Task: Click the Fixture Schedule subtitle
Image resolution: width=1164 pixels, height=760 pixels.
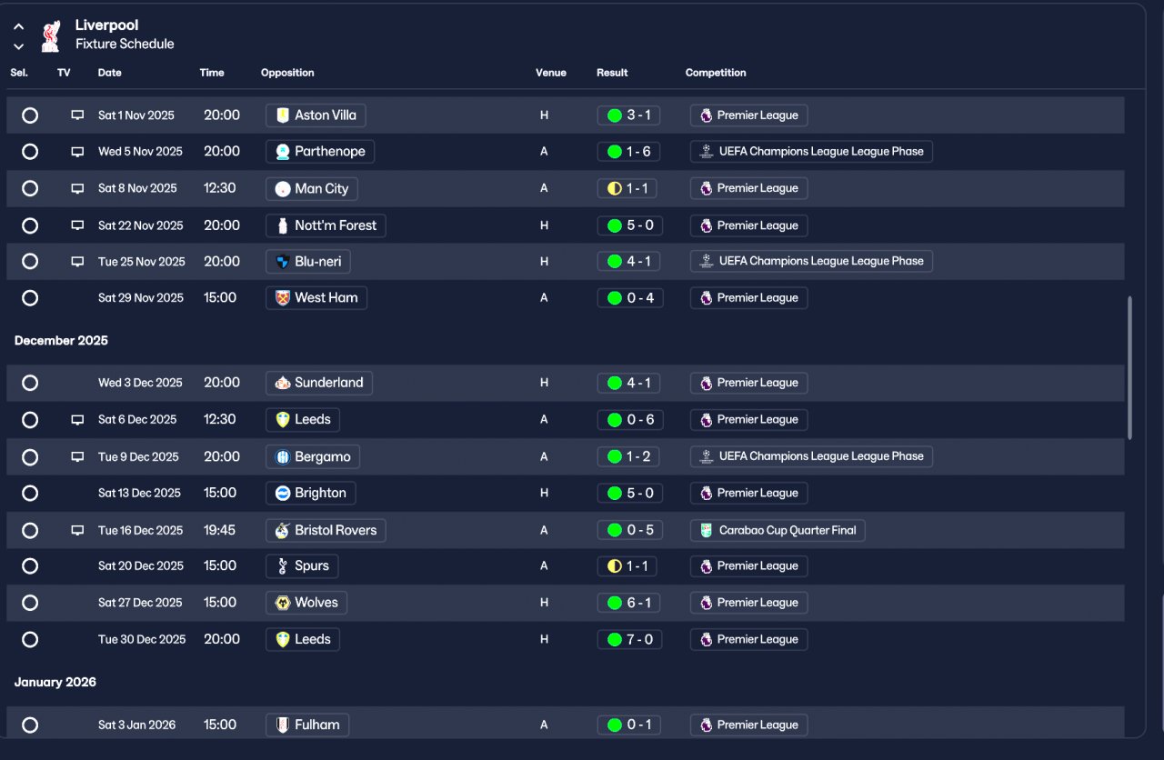Action: point(125,44)
